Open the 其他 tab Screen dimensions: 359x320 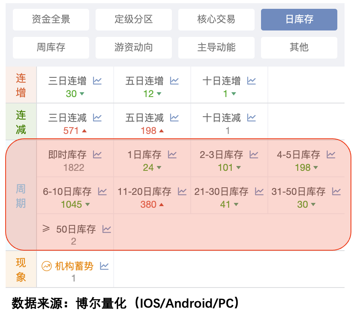(x=299, y=48)
